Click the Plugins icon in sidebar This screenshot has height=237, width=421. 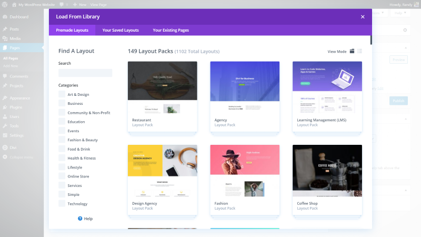pyautogui.click(x=5, y=107)
